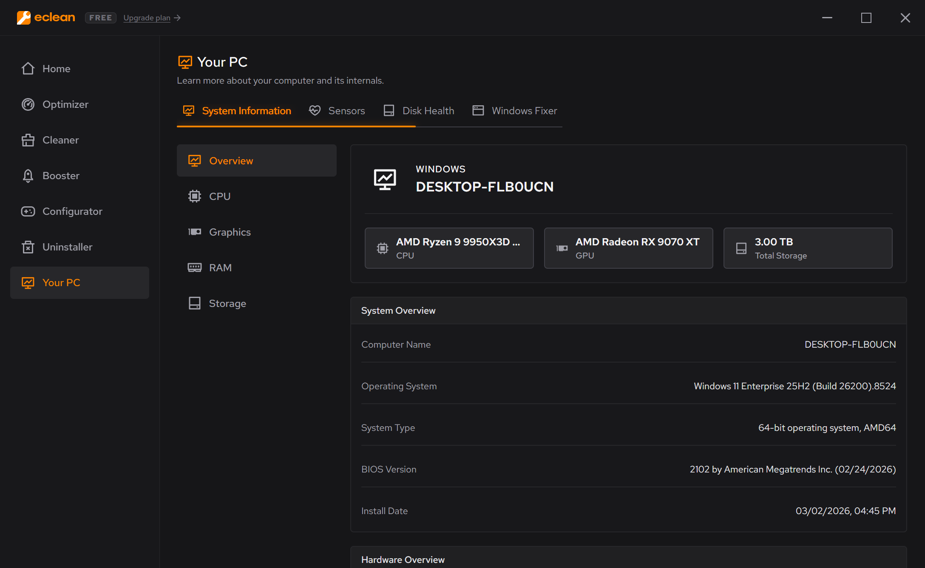925x568 pixels.
Task: Select the Overview section label
Action: pyautogui.click(x=231, y=161)
